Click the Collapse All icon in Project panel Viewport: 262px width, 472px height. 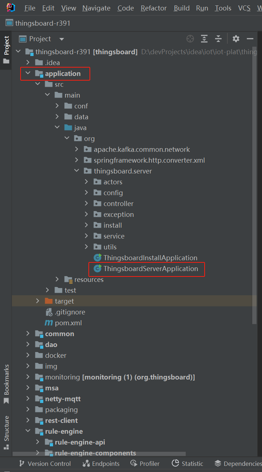pos(218,39)
